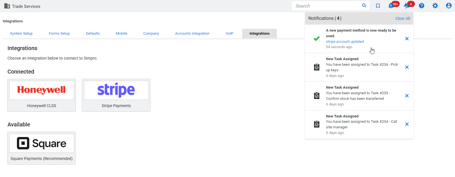Open the Task #234 Call site manager notification
This screenshot has width=455, height=177.
359,124
